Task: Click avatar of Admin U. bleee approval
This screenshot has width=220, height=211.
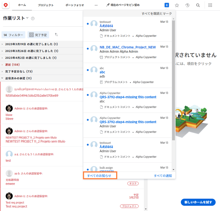Action: (x=9, y=108)
